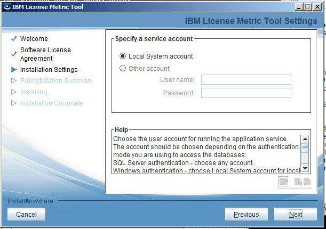
Task: Click the Installing step triangle
Action: 14,92
